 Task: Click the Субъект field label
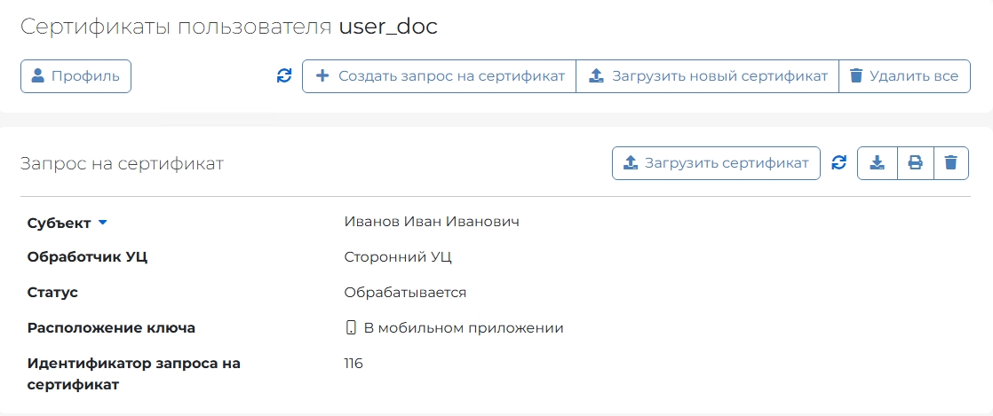60,224
